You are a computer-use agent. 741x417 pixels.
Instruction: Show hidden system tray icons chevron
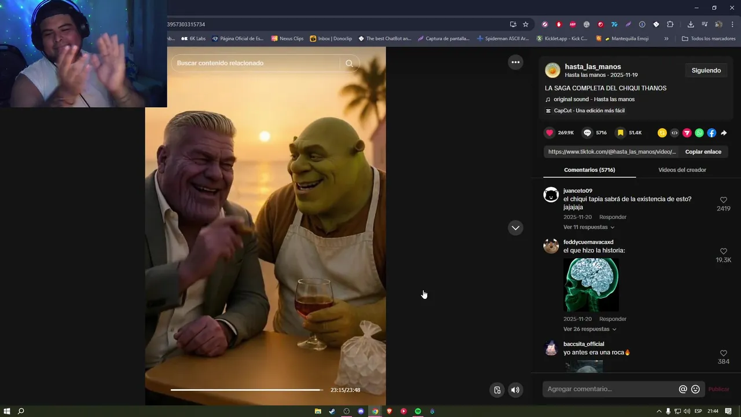tap(659, 411)
